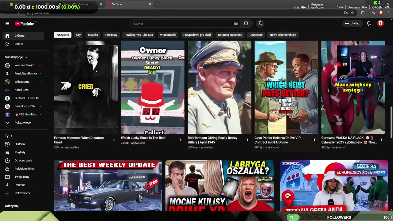Open Wansee Straszn... channel
The width and height of the screenshot is (393, 221).
[23, 65]
